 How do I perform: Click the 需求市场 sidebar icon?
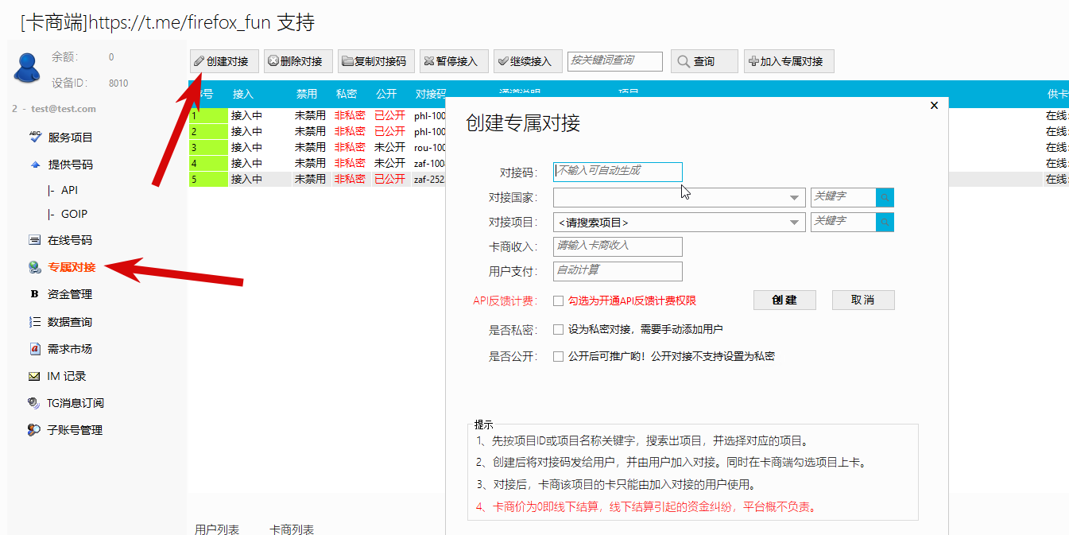point(34,349)
